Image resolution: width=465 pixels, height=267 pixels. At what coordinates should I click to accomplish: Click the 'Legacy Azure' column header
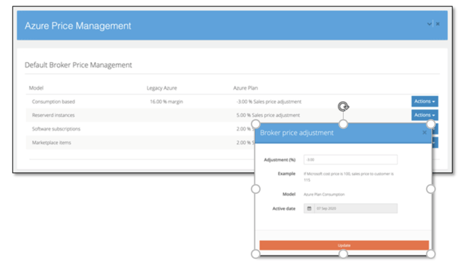(x=162, y=88)
